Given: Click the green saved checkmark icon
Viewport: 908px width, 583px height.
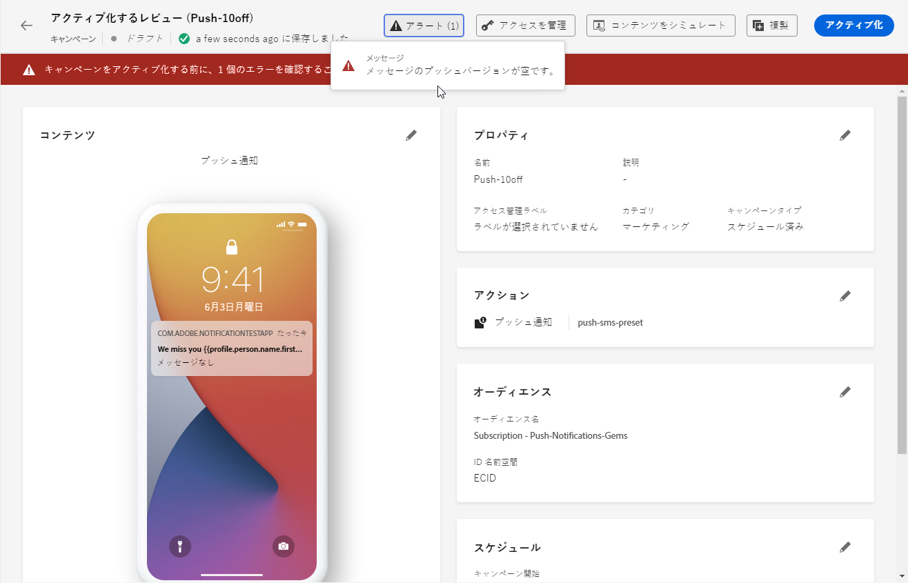Looking at the screenshot, I should (184, 39).
